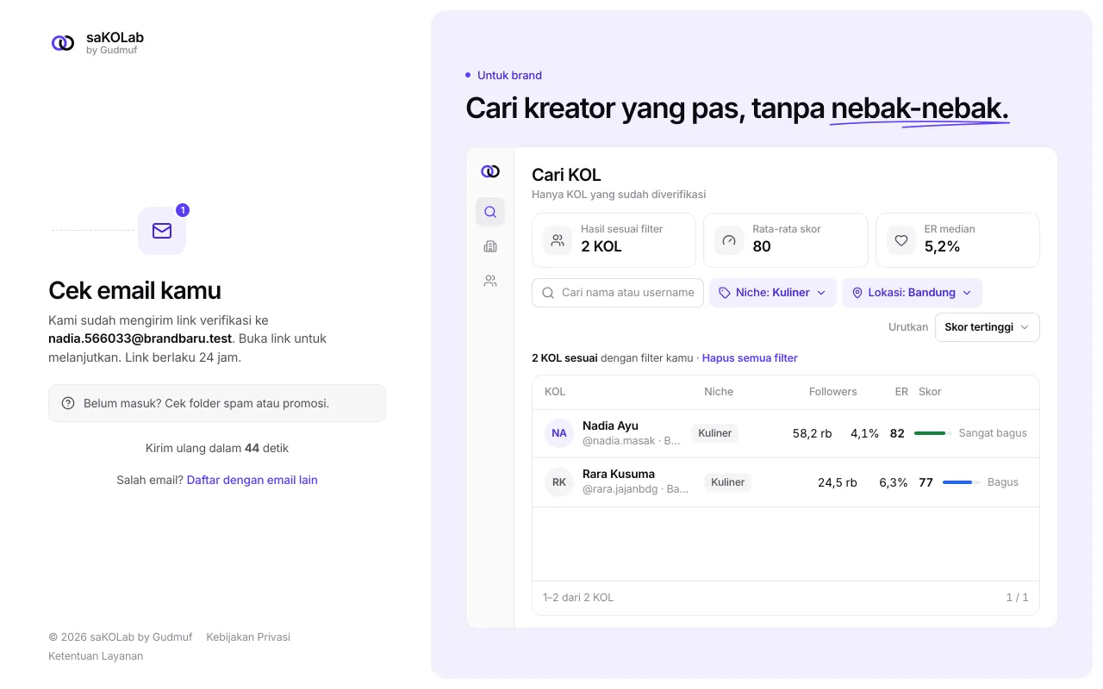Click the Sangat bagus rating label

click(x=993, y=433)
